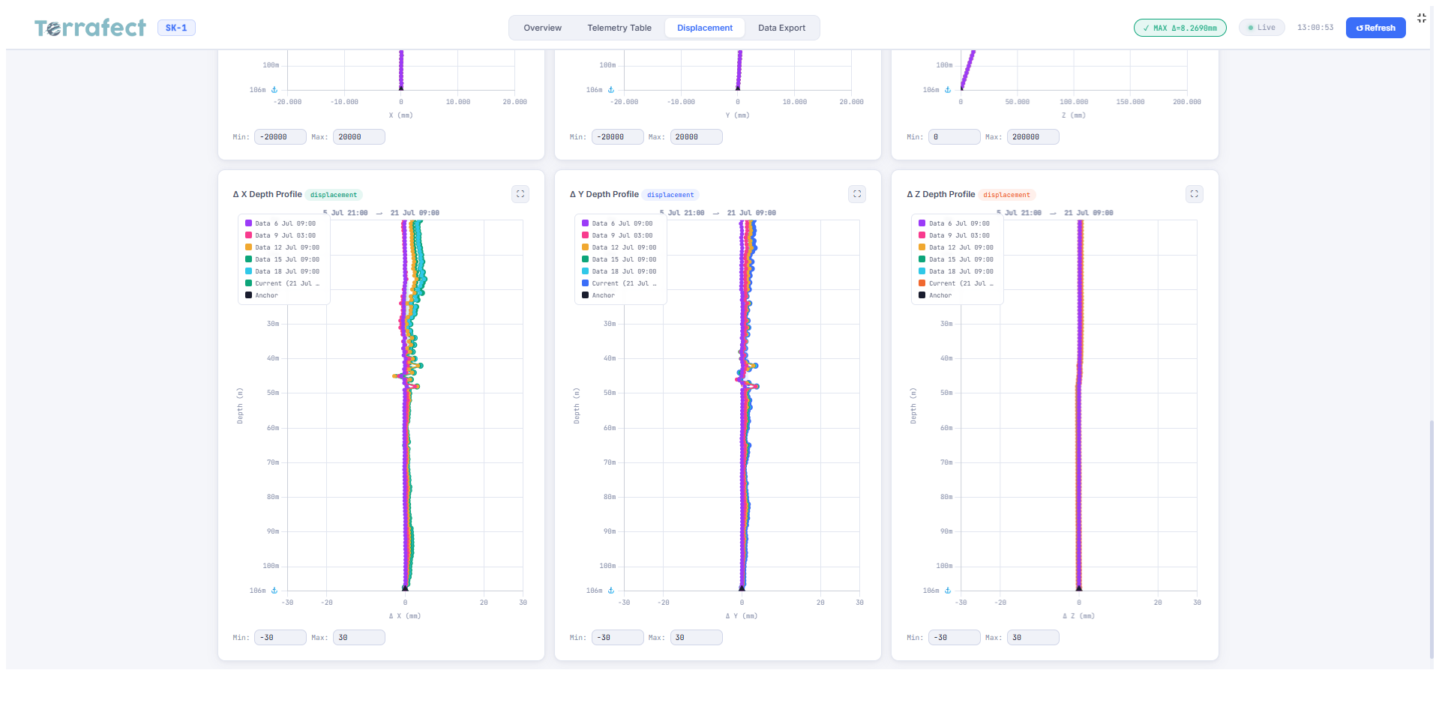Click the anchor icon at 106m in Δ Z chart
The image size is (1439, 706).
[x=948, y=591]
